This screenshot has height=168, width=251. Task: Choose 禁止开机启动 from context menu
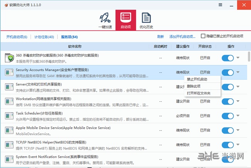point(202,79)
